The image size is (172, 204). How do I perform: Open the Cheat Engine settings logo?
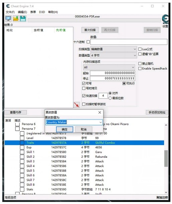click(165, 19)
